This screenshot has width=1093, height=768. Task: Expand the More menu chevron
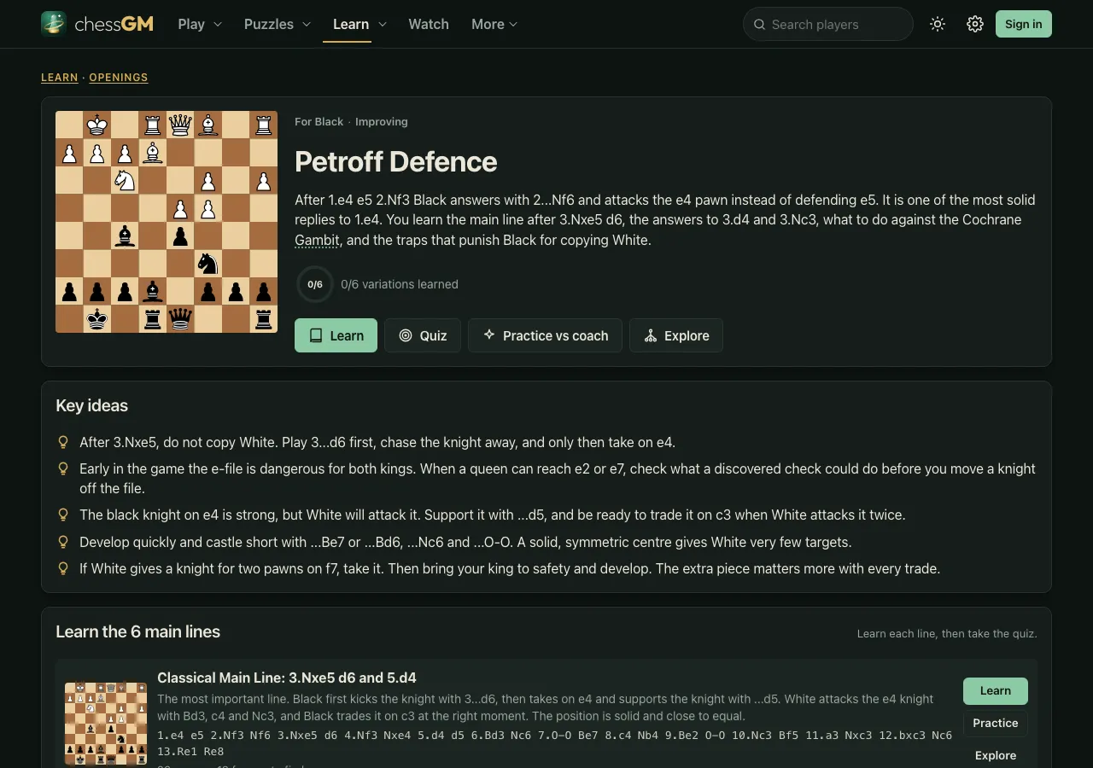coord(513,25)
